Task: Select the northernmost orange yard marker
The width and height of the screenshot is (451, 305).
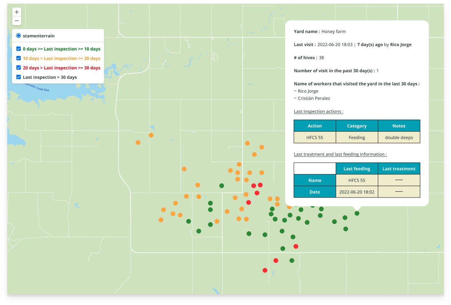Action: [x=151, y=135]
